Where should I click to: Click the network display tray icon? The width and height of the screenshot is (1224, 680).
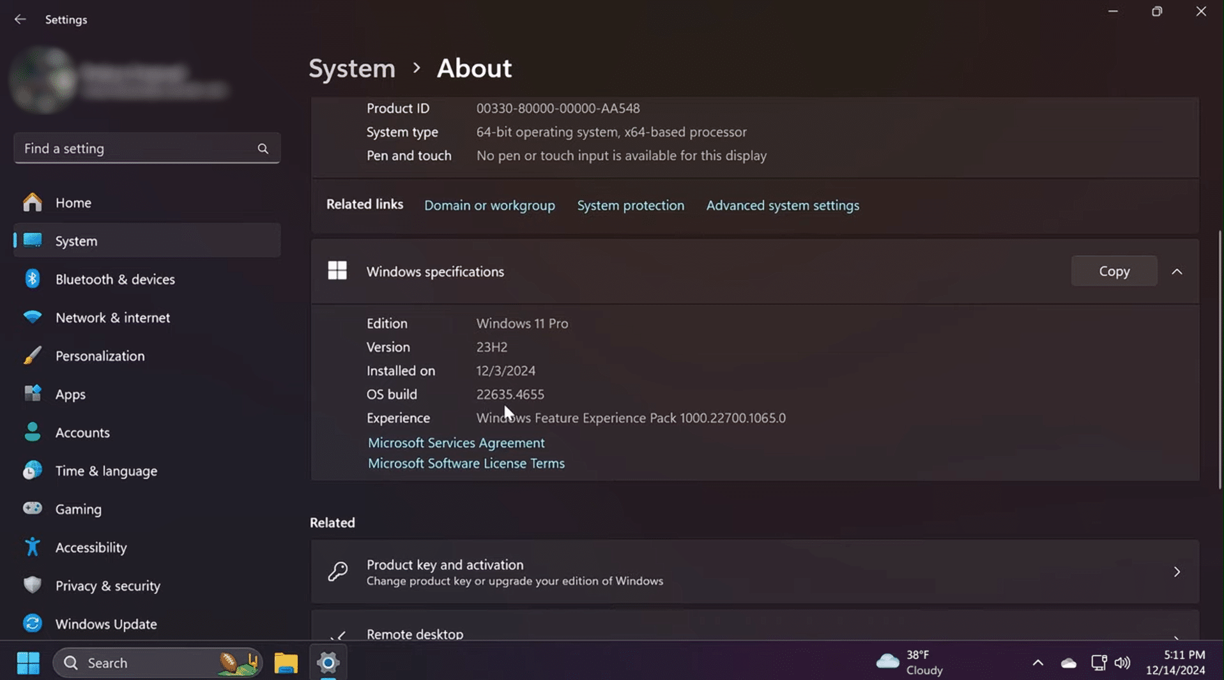click(1098, 663)
